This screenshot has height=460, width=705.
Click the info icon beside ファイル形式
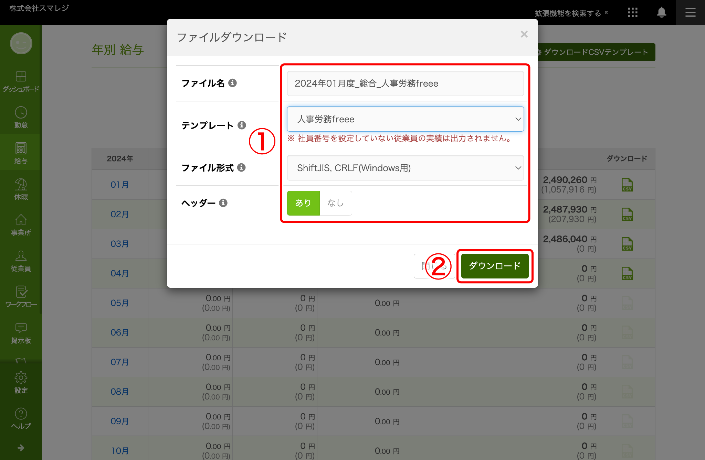pos(242,167)
